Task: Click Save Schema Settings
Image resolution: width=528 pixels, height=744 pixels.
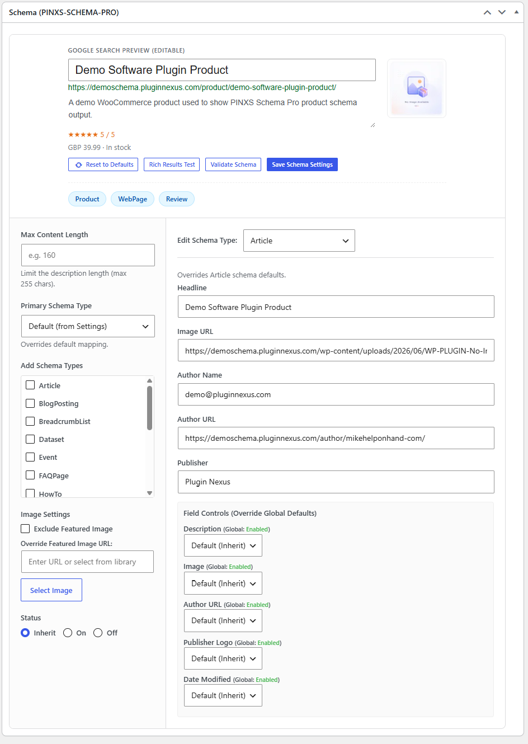Action: (x=302, y=164)
